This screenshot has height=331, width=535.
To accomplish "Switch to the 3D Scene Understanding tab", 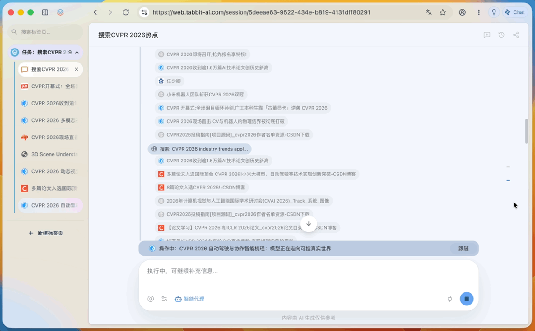I will pos(50,154).
